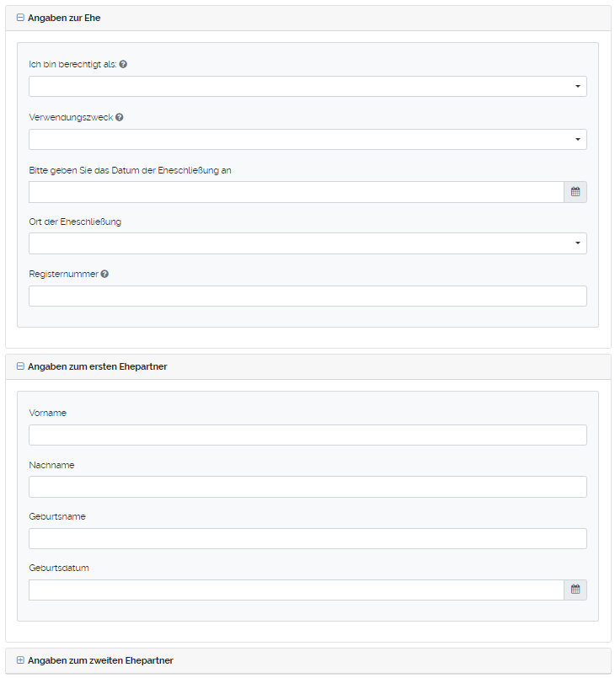Click the 'Angaben zur Ehe' heading text
This screenshot has height=678, width=615.
(x=64, y=18)
